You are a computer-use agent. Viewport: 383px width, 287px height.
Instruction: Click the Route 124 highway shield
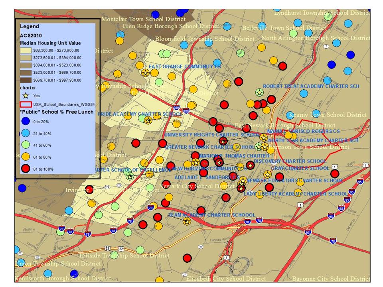[107, 187]
